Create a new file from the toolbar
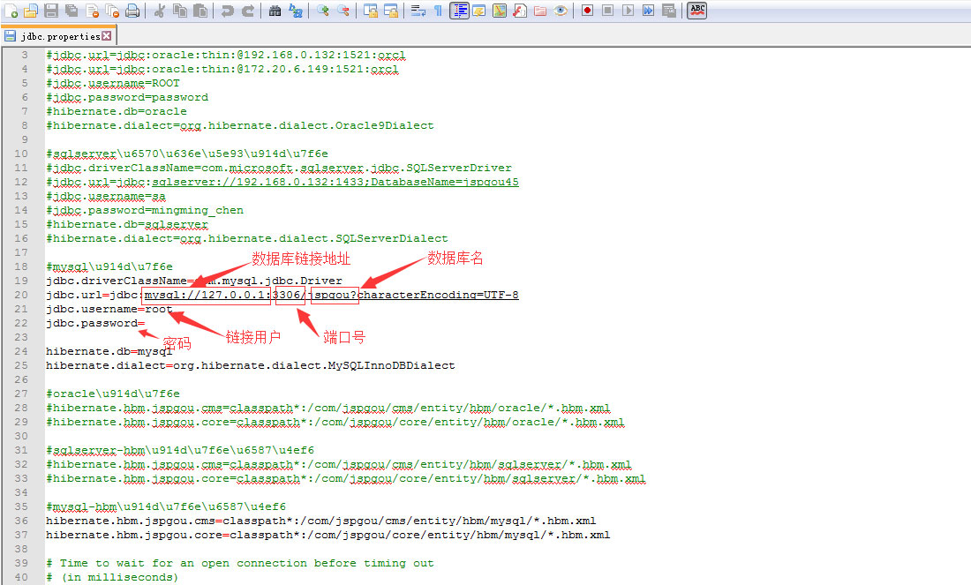971x585 pixels. pyautogui.click(x=11, y=11)
